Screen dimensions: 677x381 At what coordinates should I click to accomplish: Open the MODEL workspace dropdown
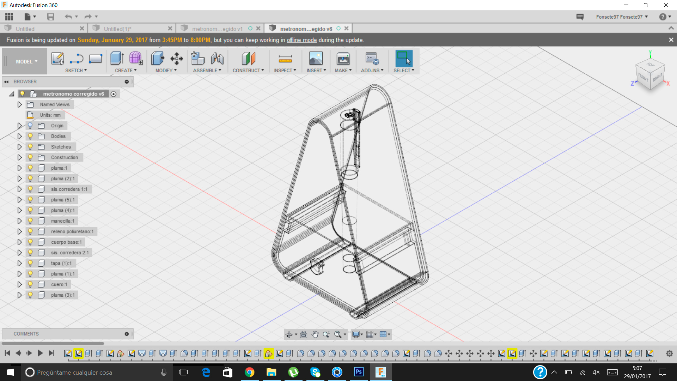pos(26,62)
